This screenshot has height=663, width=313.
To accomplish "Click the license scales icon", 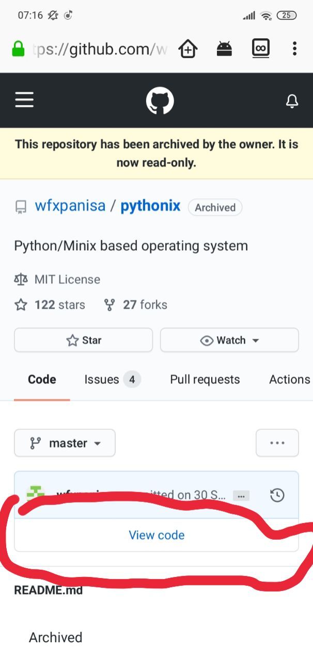I will [x=21, y=280].
